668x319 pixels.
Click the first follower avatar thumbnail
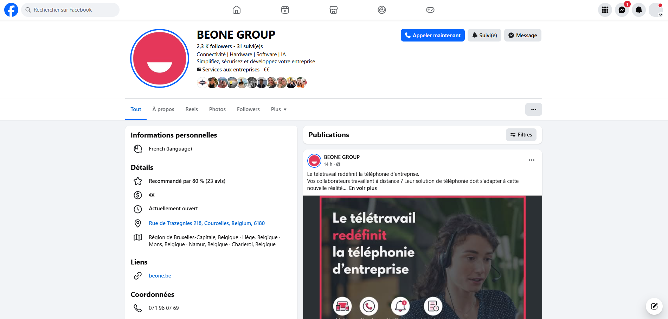coord(203,83)
